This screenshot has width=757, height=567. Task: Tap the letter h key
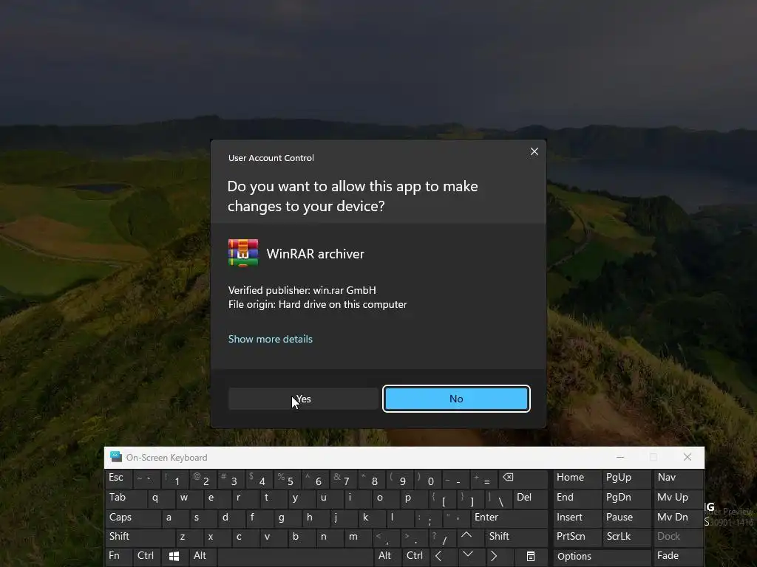pos(315,518)
